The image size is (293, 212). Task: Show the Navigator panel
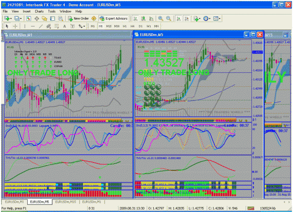pyautogui.click(x=45, y=18)
